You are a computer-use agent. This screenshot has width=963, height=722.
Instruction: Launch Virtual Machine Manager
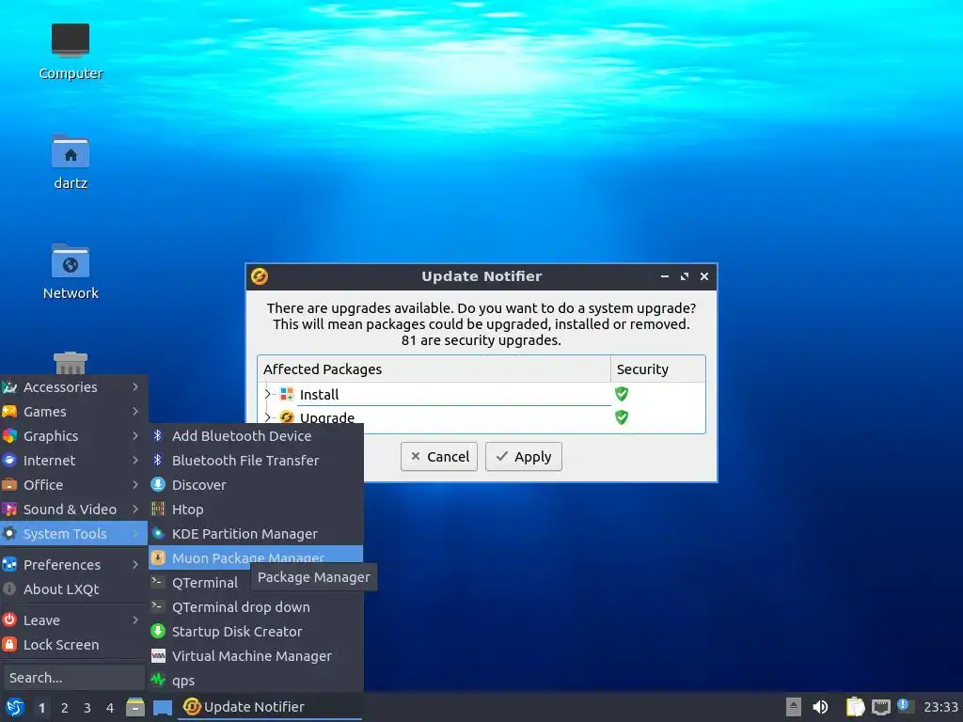[x=256, y=656]
